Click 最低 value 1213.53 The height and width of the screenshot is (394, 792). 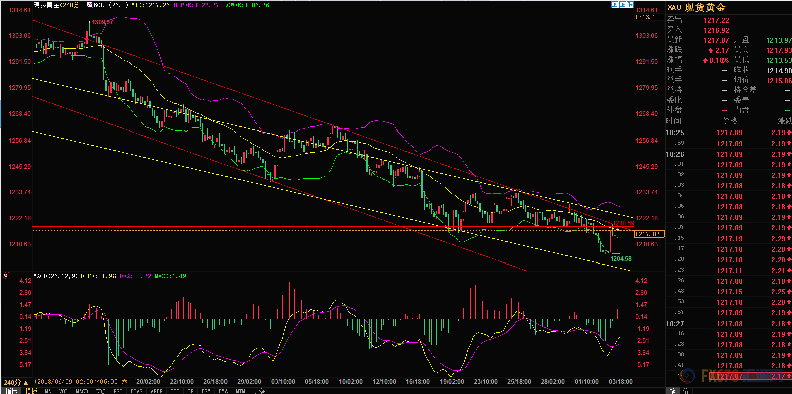(x=779, y=60)
